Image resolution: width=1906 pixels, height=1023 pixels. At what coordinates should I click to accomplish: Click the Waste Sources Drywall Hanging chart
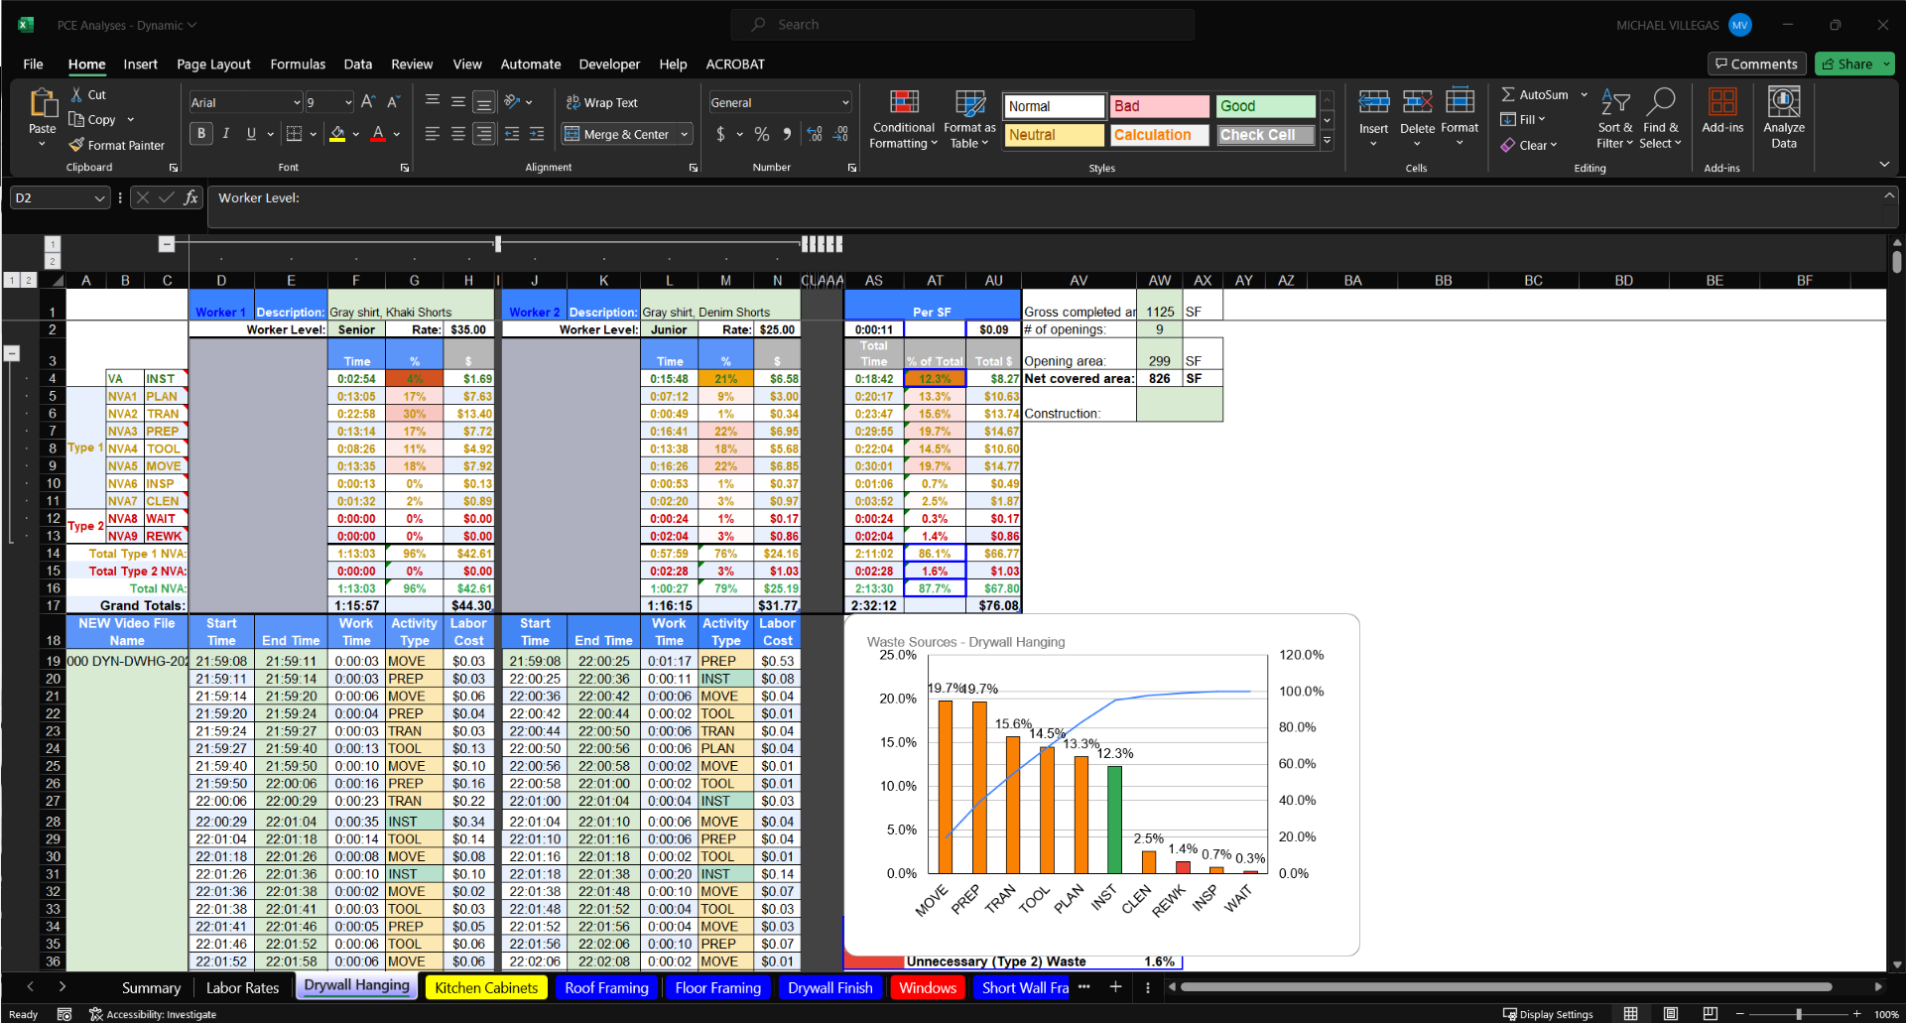click(1101, 784)
